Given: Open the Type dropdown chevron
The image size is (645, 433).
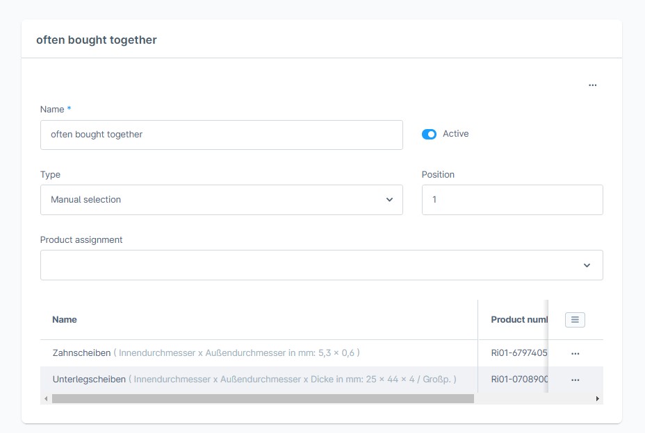Looking at the screenshot, I should (391, 199).
